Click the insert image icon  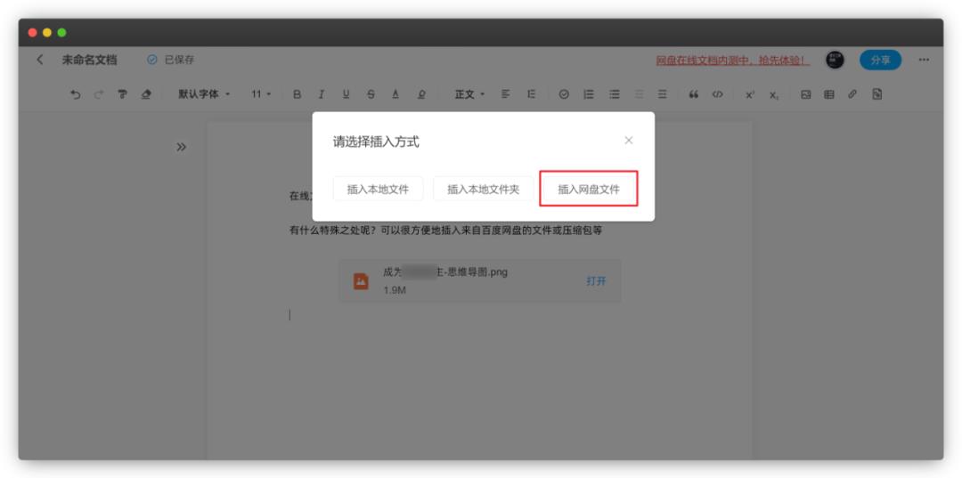click(x=806, y=94)
